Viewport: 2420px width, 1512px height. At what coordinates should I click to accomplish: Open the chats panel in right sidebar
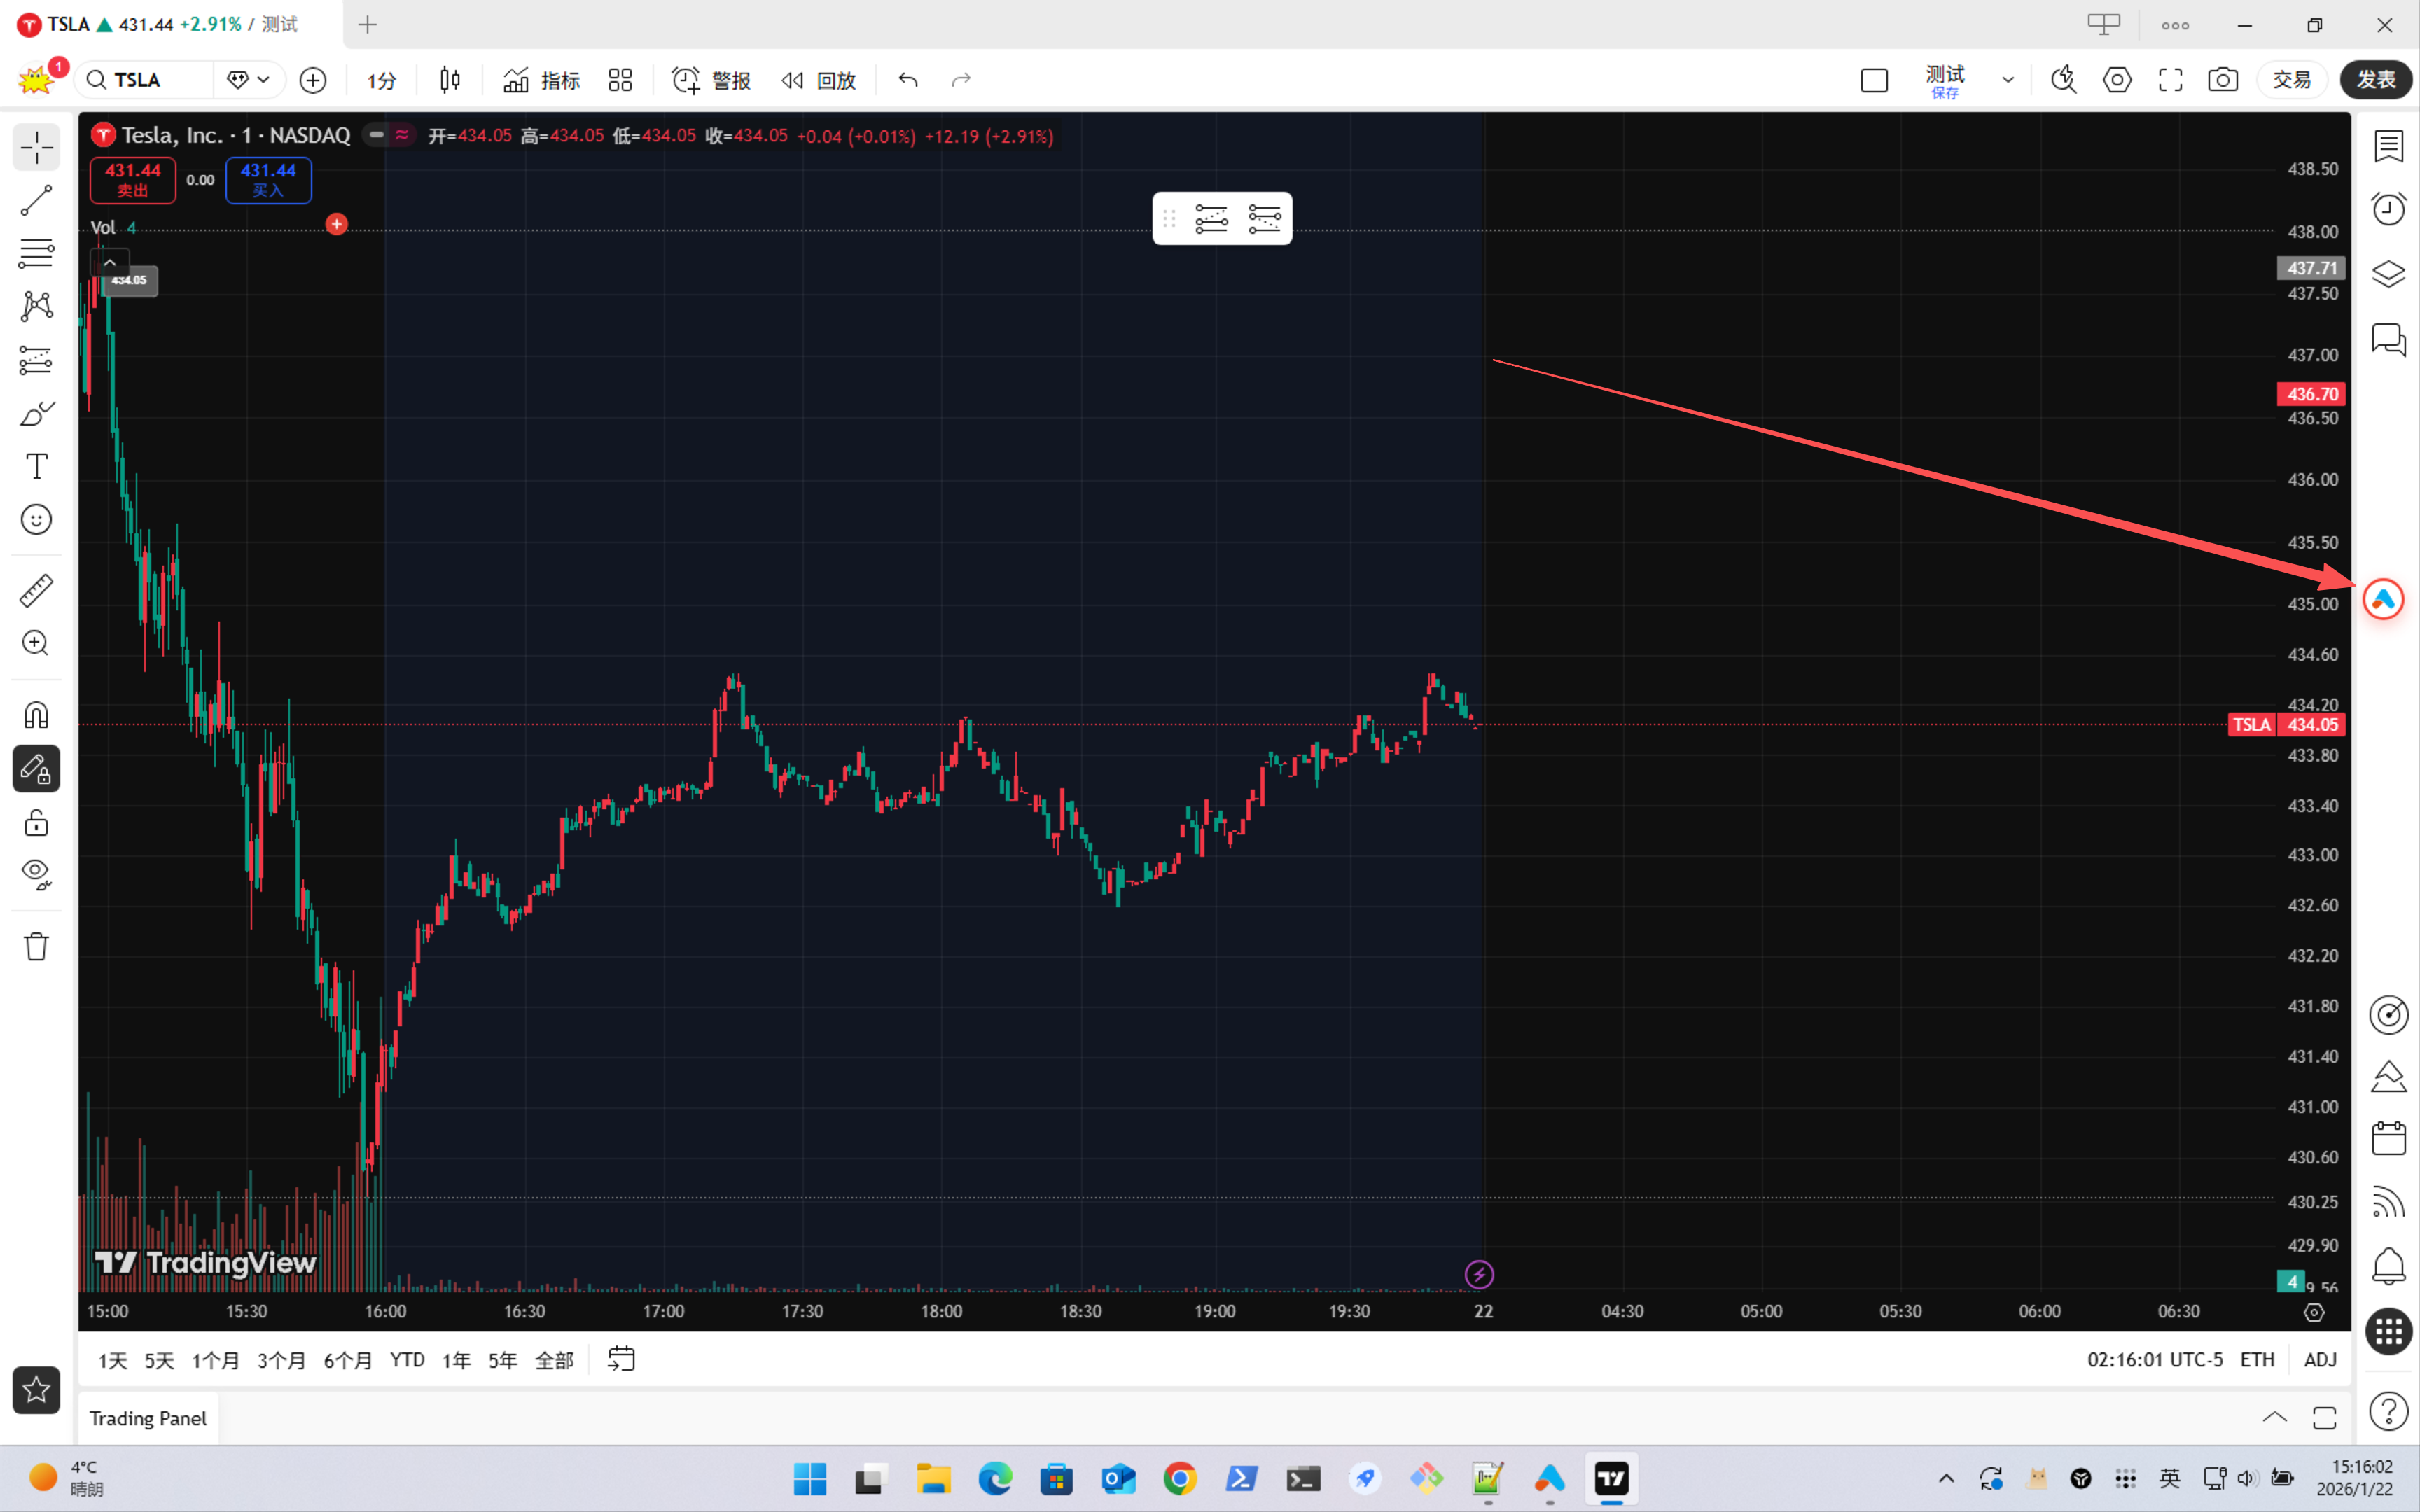point(2389,340)
